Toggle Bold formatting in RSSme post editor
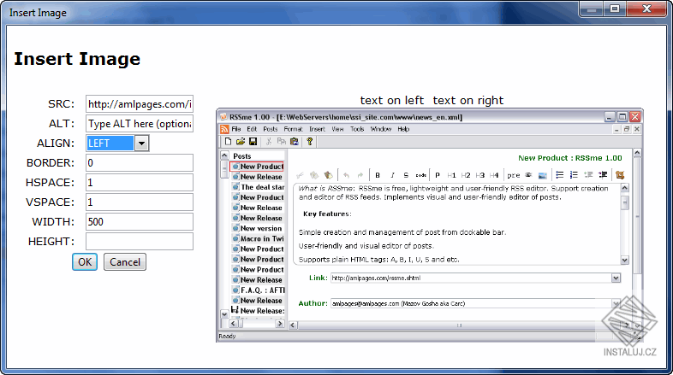This screenshot has height=375, width=673. 378,175
